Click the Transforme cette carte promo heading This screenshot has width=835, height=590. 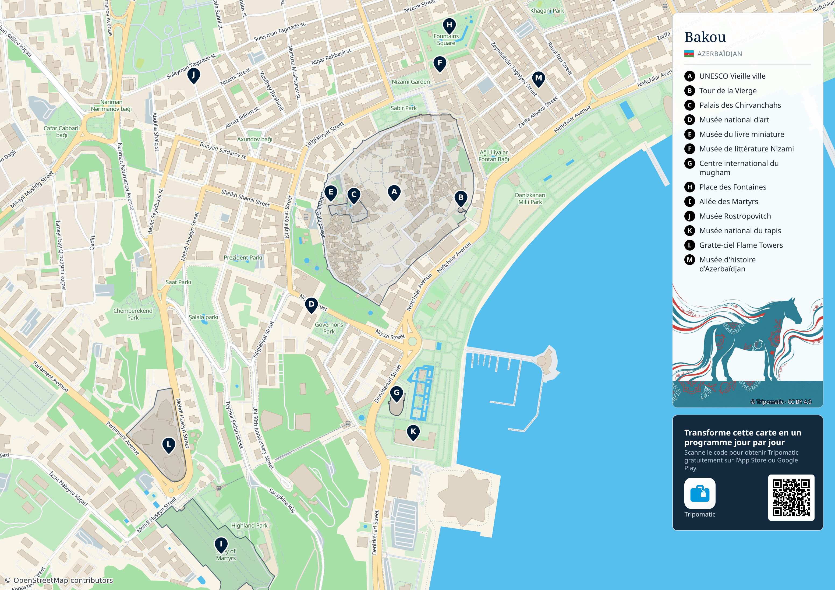click(x=743, y=437)
